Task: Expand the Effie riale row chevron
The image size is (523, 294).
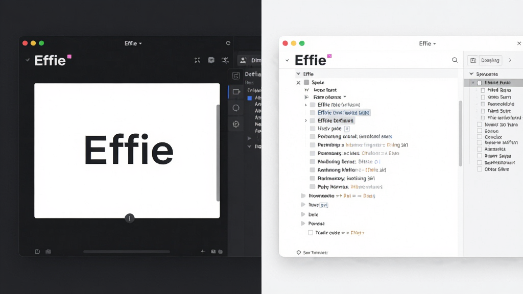Action: [x=305, y=105]
